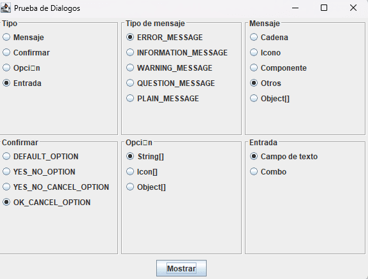Screen dimensions: 368x279
Task: Choose Combo as the Entrada type
Action: [x=268, y=171]
